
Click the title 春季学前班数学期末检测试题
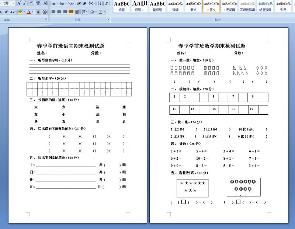[x=212, y=46]
